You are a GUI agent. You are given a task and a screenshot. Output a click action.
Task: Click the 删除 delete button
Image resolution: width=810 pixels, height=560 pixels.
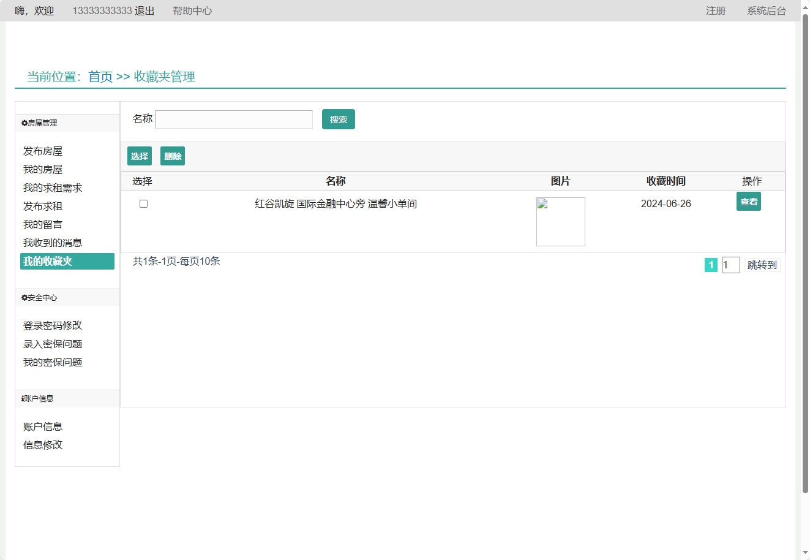point(172,156)
